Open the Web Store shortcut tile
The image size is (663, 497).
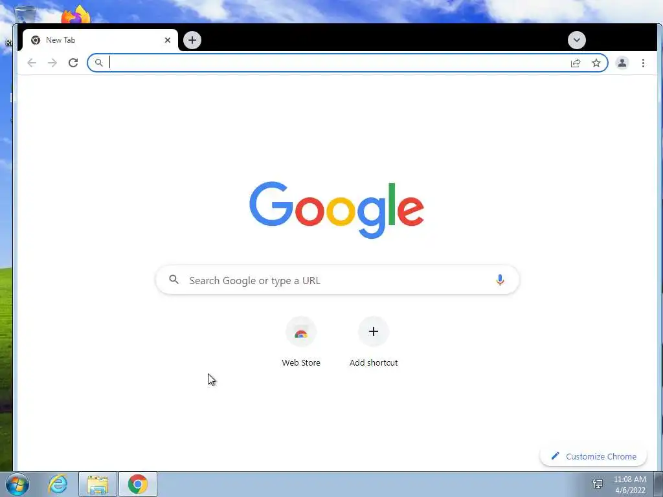tap(301, 331)
